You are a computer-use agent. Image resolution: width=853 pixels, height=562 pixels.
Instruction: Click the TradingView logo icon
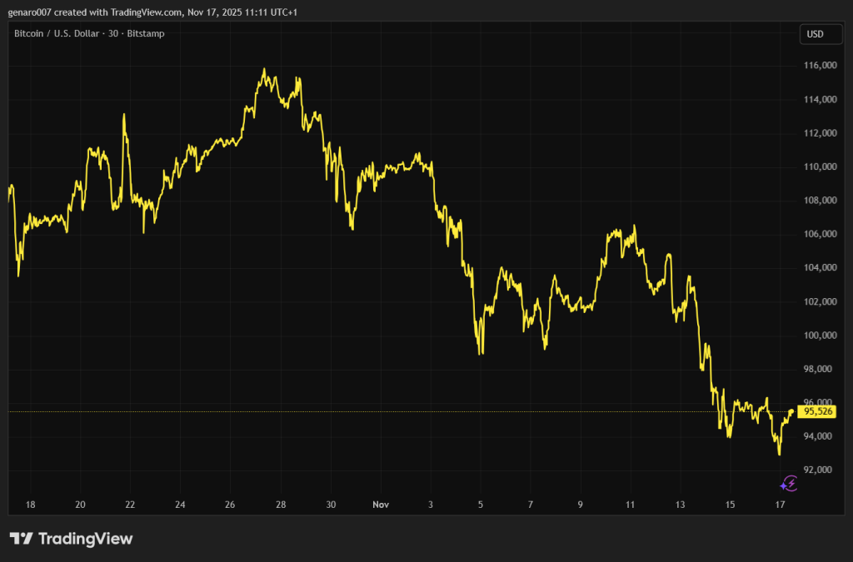(21, 539)
